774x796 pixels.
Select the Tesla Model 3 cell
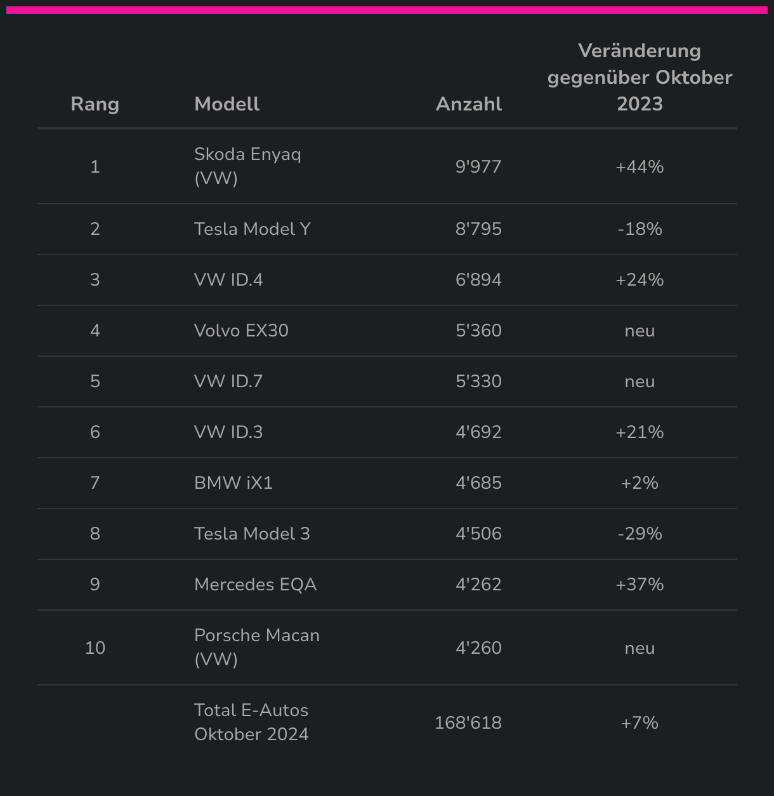[252, 534]
